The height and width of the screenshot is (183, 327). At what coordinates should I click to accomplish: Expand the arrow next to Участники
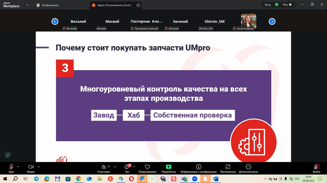[115, 167]
